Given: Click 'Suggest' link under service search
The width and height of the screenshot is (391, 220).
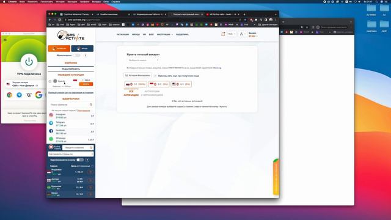Looking at the screenshot, I should (x=84, y=110).
